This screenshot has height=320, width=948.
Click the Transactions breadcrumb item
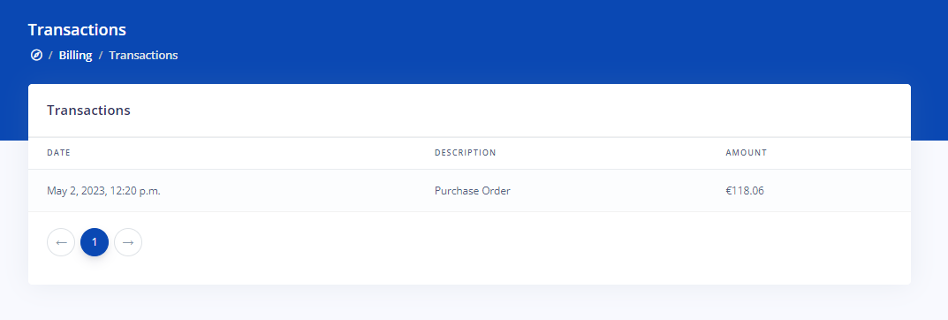coord(143,55)
